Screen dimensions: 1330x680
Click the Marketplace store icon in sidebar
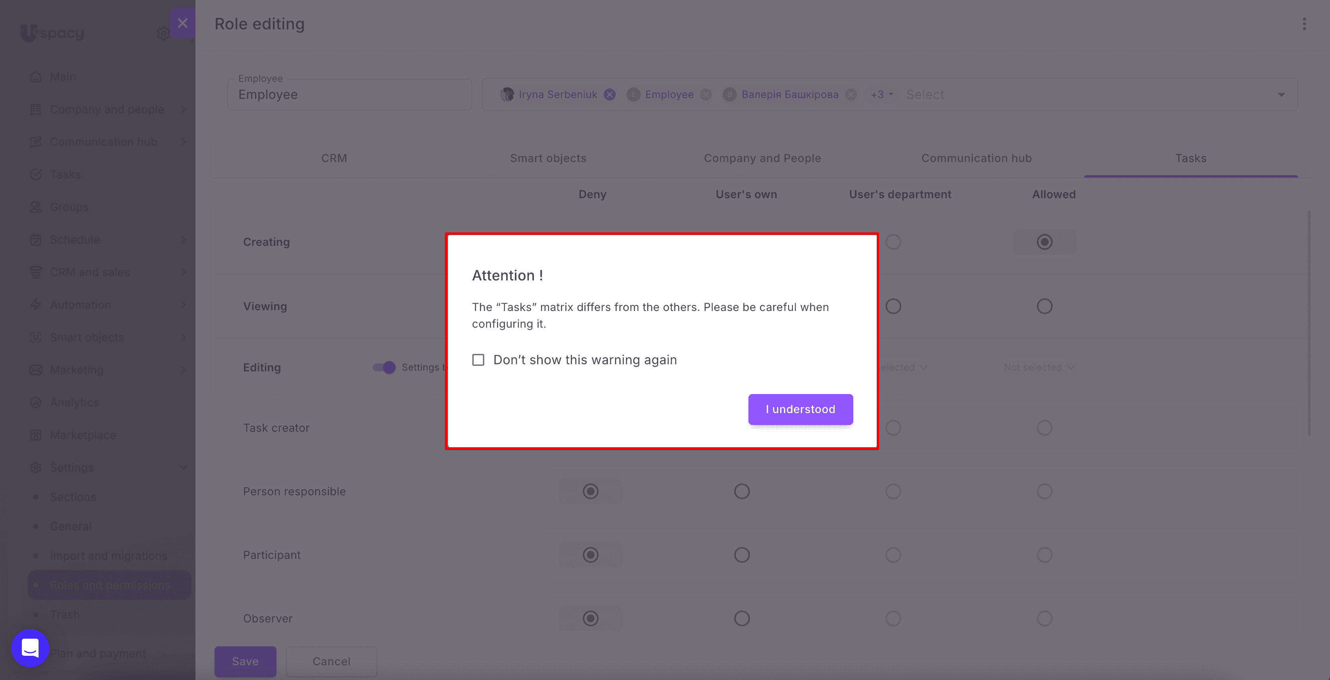[36, 435]
